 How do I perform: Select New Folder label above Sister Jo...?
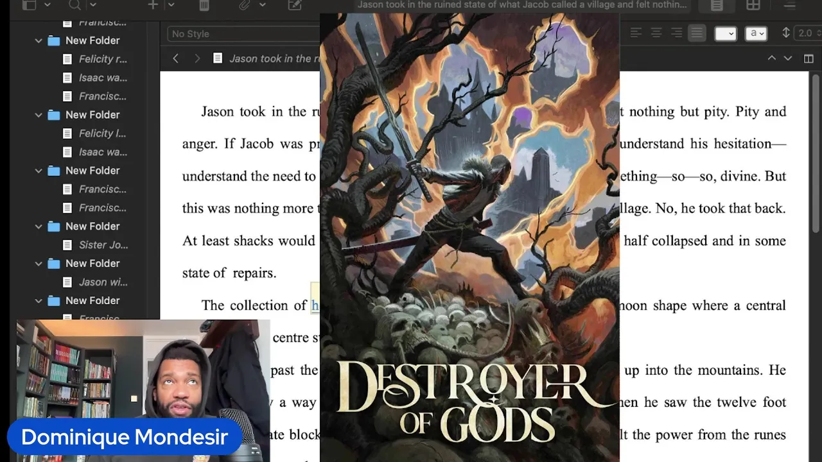point(92,226)
